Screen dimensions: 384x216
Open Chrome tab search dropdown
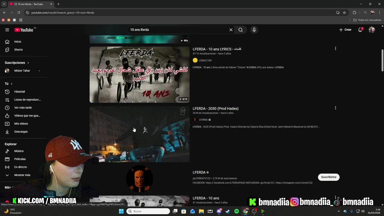[4, 4]
